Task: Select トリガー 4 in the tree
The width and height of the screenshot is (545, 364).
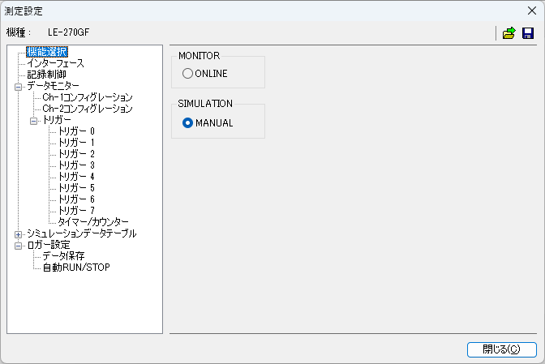Action: [x=77, y=177]
